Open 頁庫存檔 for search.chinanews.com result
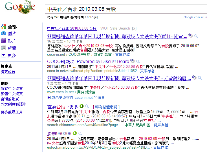 coord(161,125)
